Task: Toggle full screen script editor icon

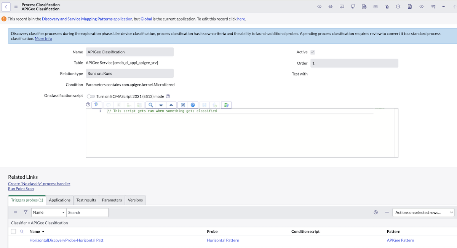Action: pyautogui.click(x=183, y=105)
